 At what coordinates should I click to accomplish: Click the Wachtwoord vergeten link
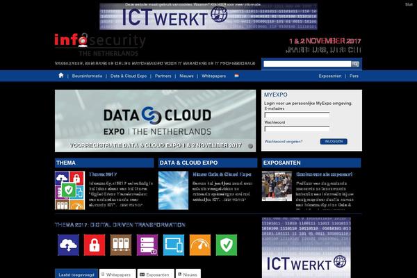pyautogui.click(x=284, y=142)
